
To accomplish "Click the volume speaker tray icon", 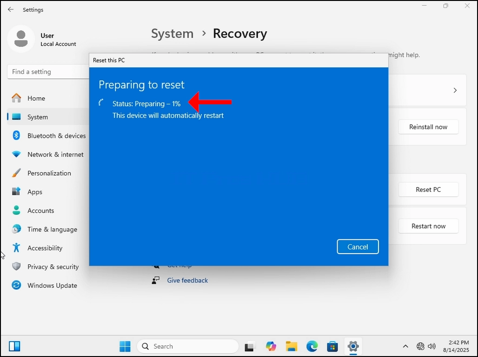I will tap(432, 346).
